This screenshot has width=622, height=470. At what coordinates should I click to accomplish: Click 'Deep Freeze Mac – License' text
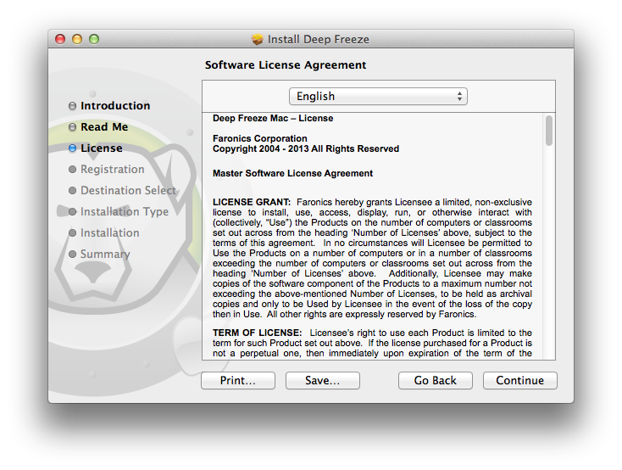pyautogui.click(x=273, y=118)
